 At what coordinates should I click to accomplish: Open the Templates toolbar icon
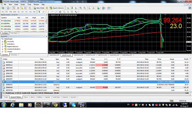point(108,8)
